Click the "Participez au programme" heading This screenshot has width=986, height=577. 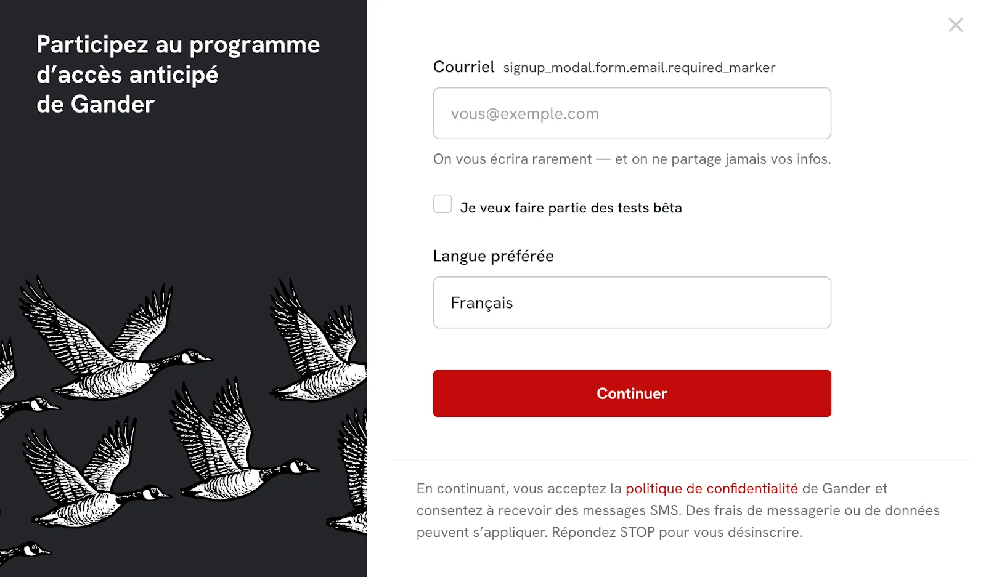coord(178,45)
